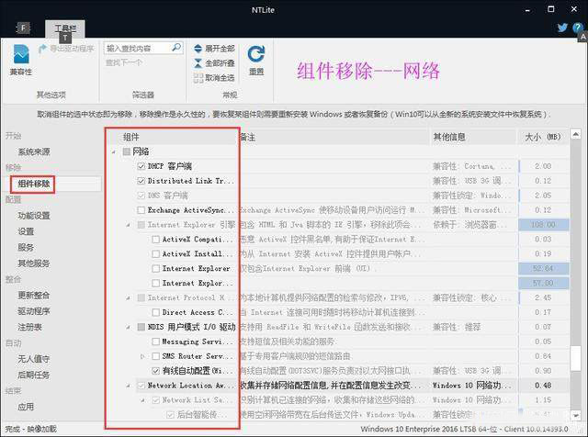Open 服务 in the sidebar

(x=26, y=247)
